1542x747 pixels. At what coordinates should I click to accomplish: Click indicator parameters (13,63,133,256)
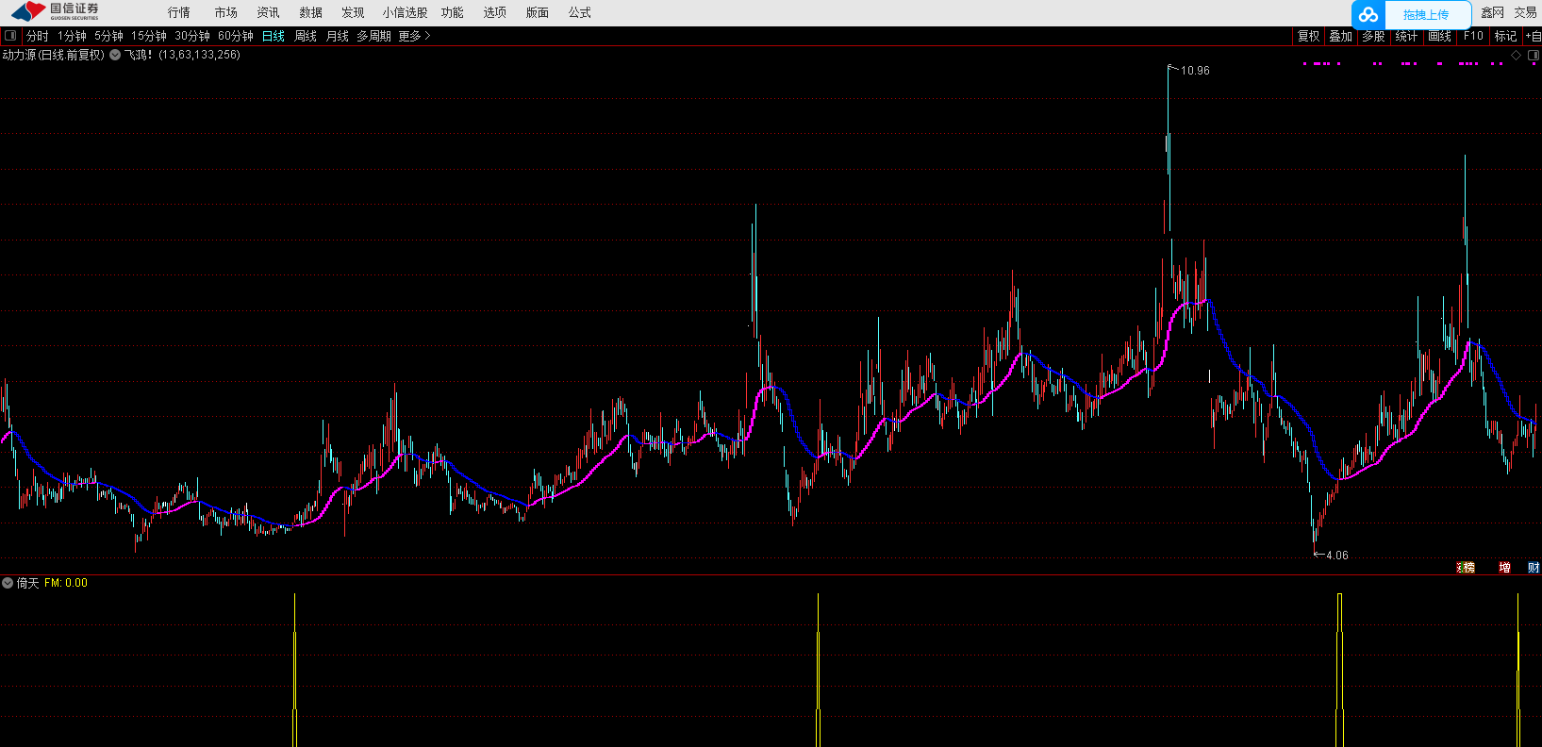pos(200,55)
